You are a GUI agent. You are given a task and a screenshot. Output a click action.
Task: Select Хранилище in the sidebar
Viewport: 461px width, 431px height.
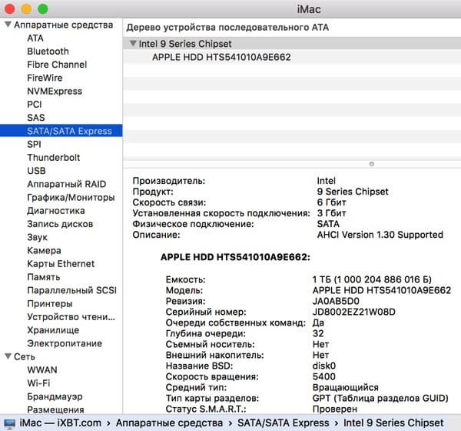pyautogui.click(x=53, y=330)
